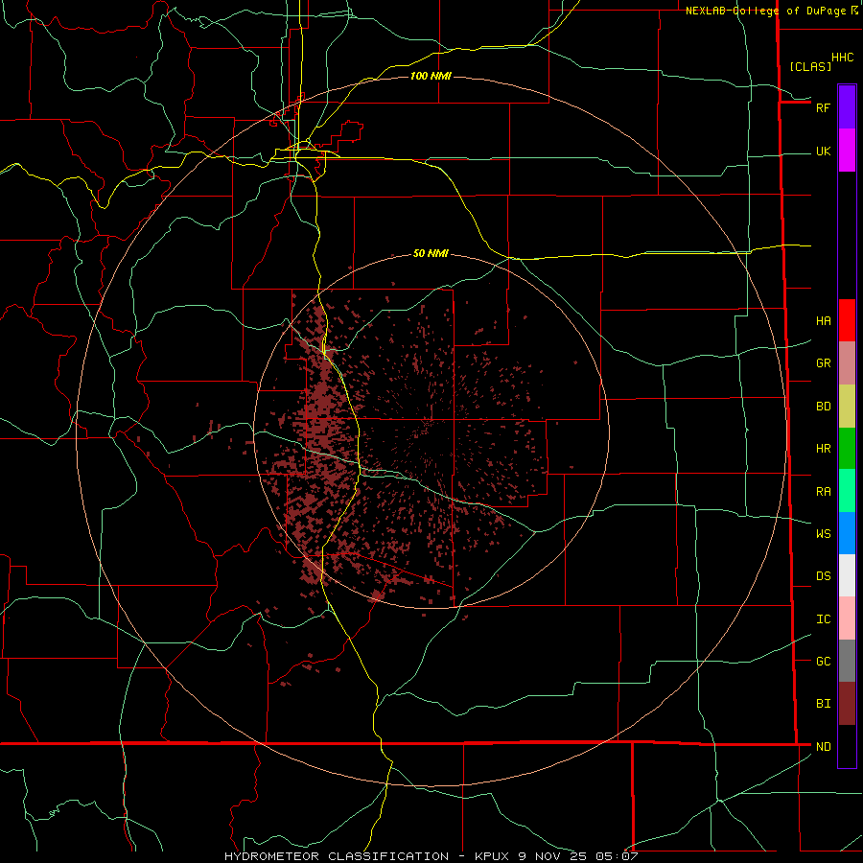Viewport: 863px width, 863px height.
Task: Click the ND black legend swatch
Action: coord(847,746)
